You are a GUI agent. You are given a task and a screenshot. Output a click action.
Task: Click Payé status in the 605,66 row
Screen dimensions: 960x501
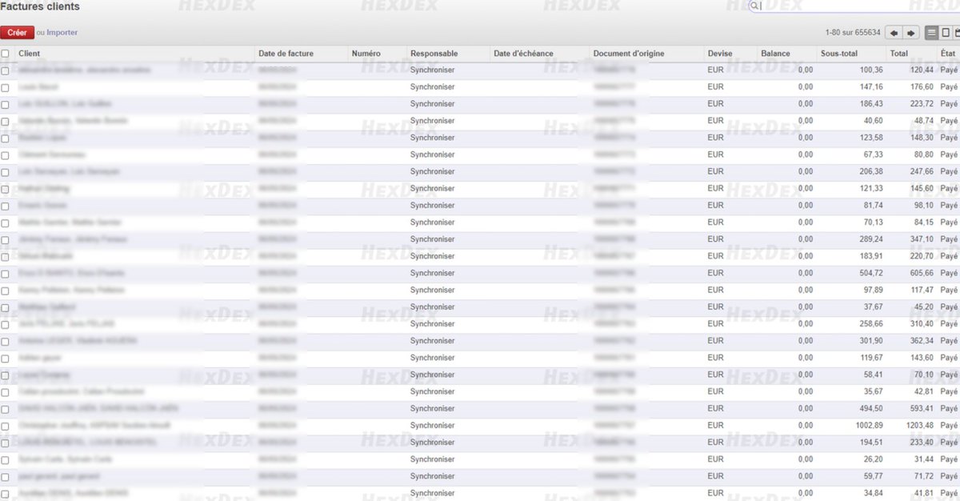[x=949, y=273]
